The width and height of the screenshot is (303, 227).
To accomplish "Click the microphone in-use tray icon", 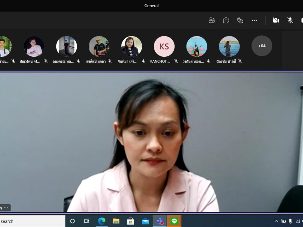I will click(x=290, y=221).
